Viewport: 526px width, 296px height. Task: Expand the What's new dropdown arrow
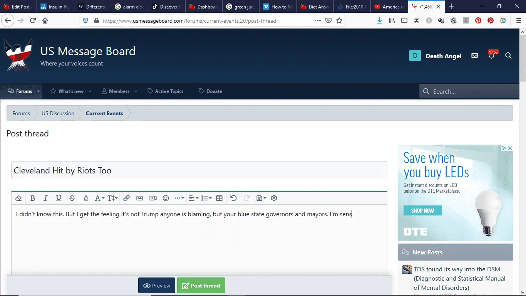coord(90,91)
